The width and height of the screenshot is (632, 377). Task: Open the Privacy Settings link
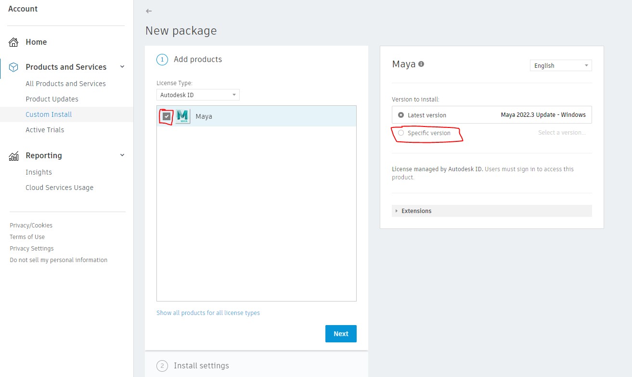click(x=32, y=249)
